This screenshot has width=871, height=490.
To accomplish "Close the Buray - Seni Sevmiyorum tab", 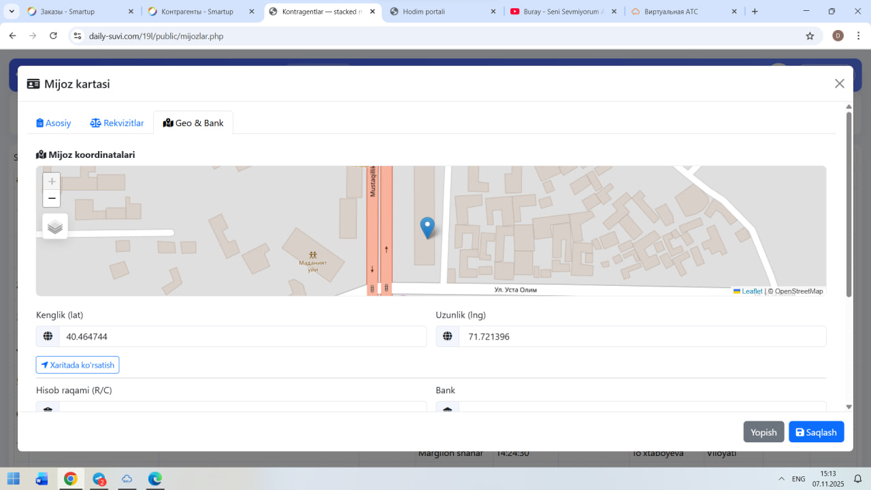I will coord(614,12).
